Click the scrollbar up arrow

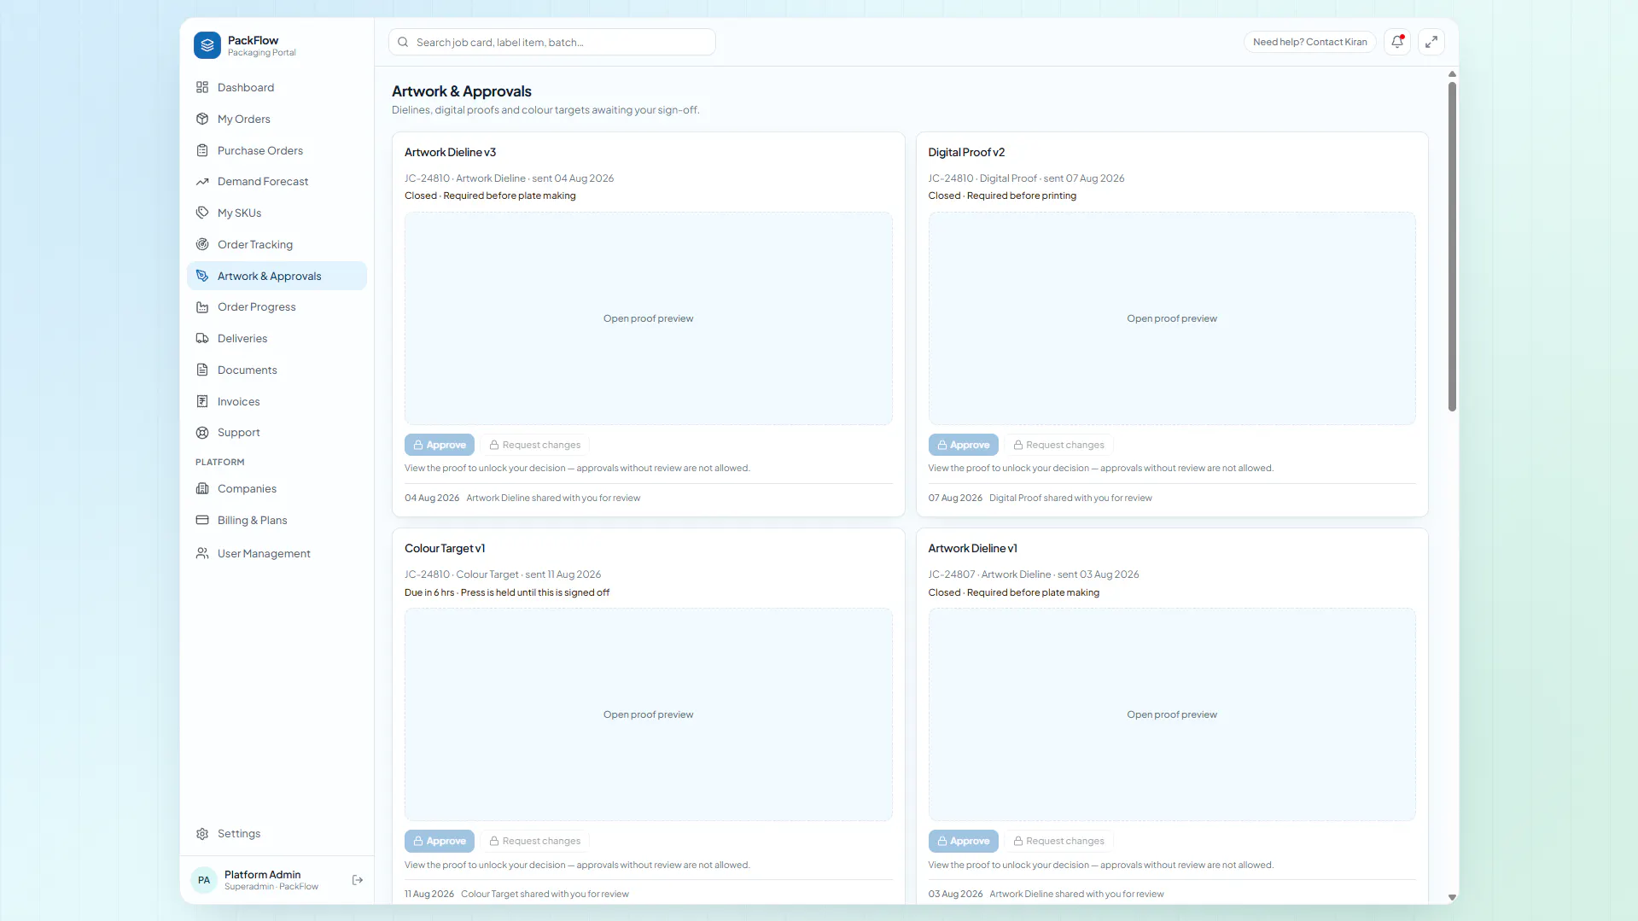pos(1452,74)
